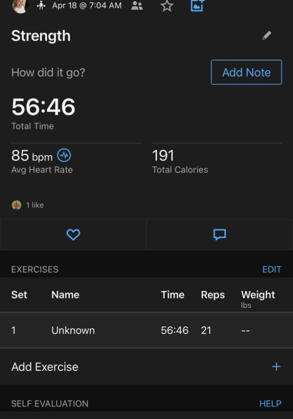Open comments via speech bubble icon
The width and height of the screenshot is (293, 419).
coord(220,235)
